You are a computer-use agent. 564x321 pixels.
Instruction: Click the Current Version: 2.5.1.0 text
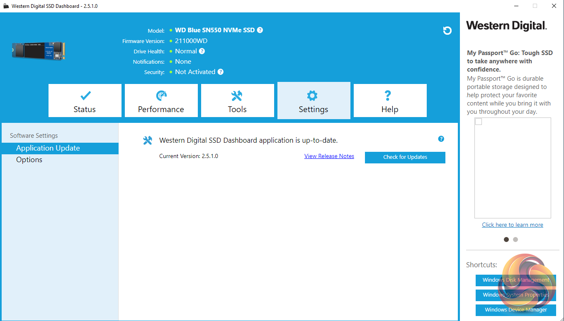(189, 156)
